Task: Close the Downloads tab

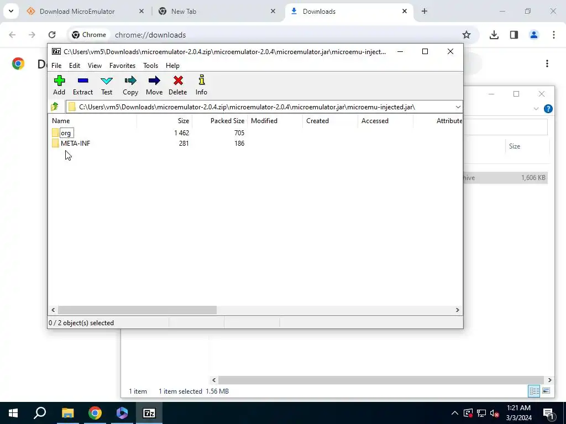Action: click(405, 12)
